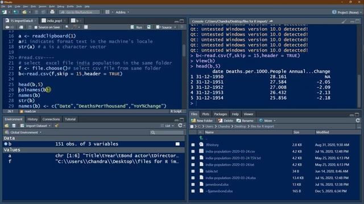Open console working directory arrow icon
Image resolution: width=364 pixels, height=204 pixels.
(x=271, y=22)
